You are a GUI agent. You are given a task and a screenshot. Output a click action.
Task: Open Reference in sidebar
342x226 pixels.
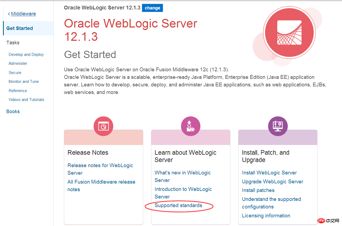tap(18, 91)
